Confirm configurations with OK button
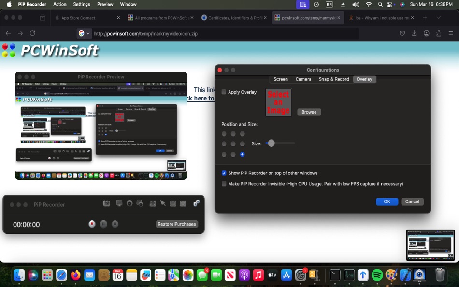Viewport: 459px width, 287px height. tap(387, 201)
